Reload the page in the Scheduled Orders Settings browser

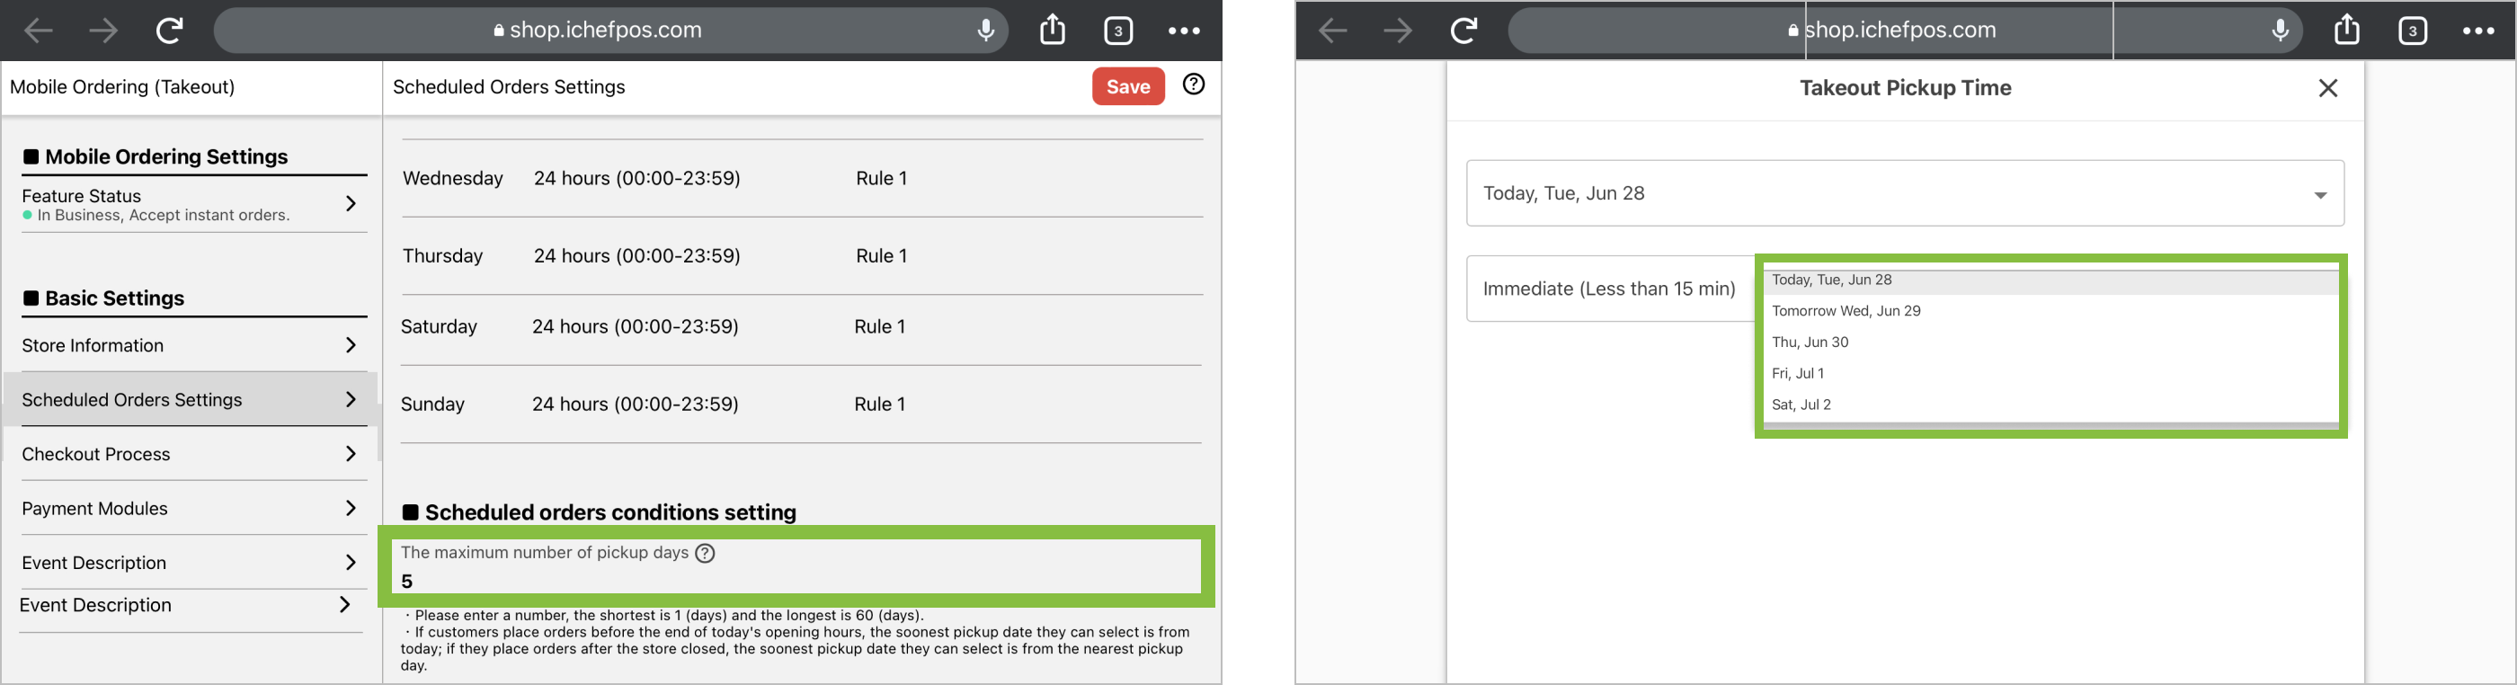click(170, 31)
